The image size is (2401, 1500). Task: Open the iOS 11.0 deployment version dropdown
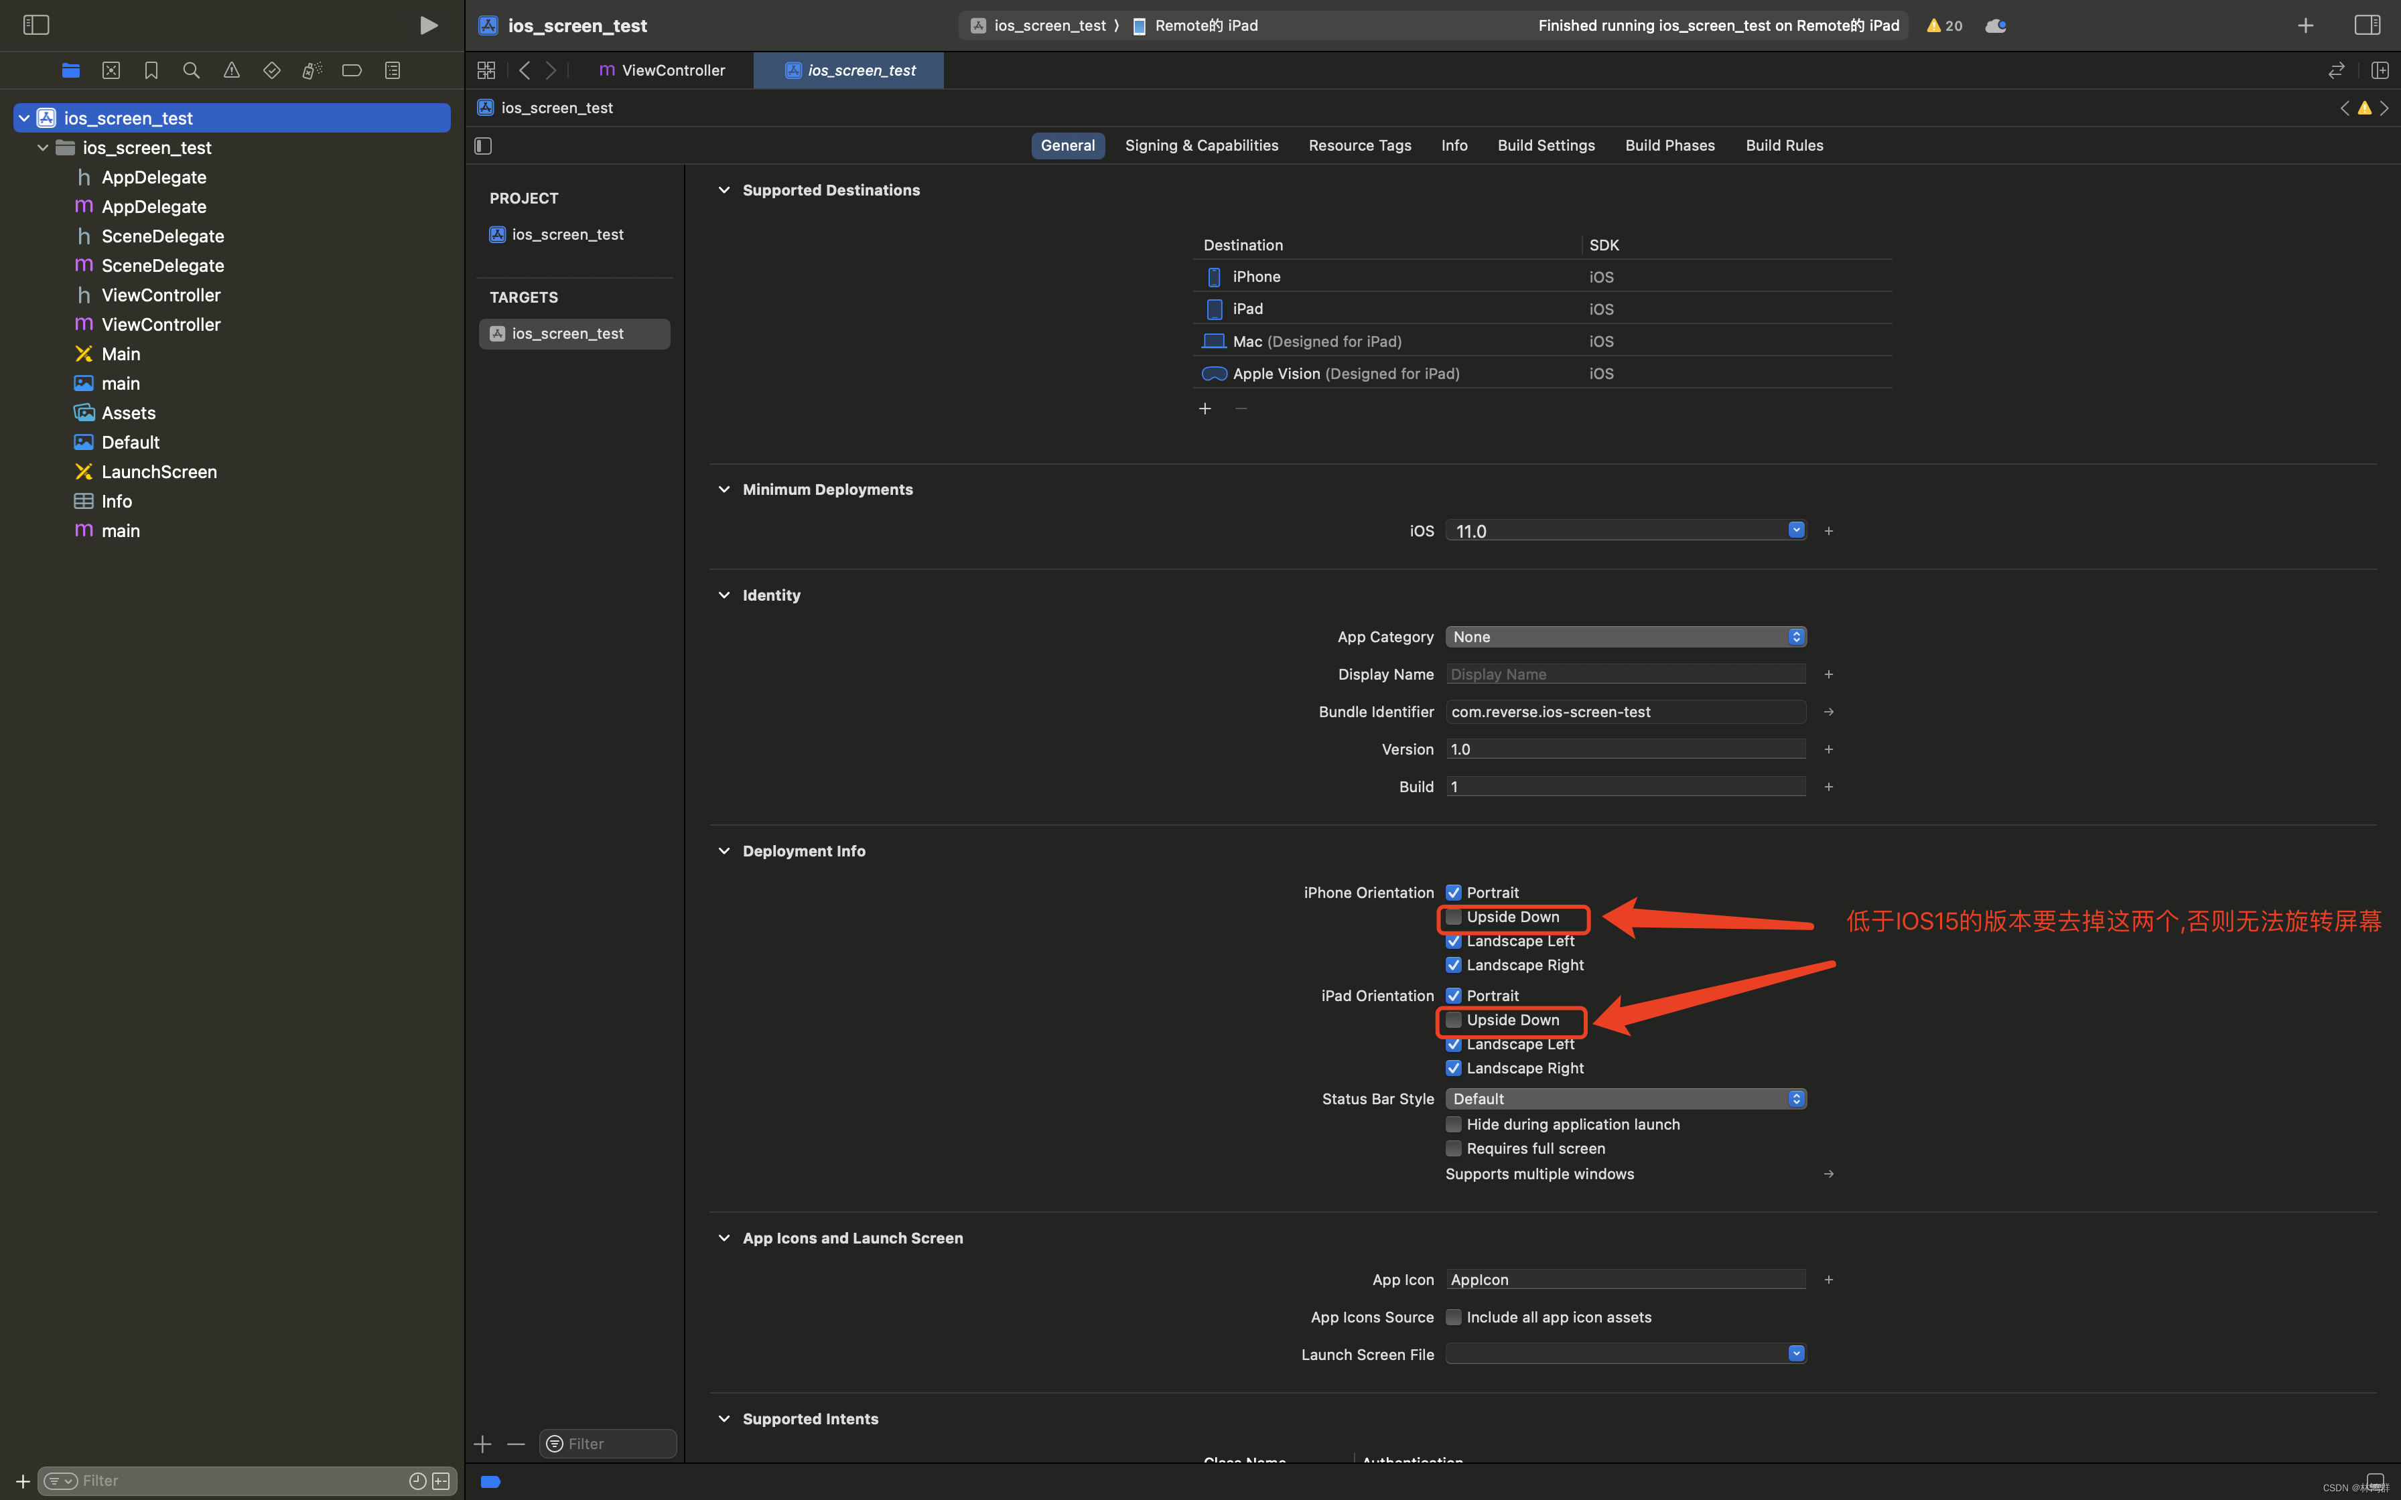pos(1796,531)
